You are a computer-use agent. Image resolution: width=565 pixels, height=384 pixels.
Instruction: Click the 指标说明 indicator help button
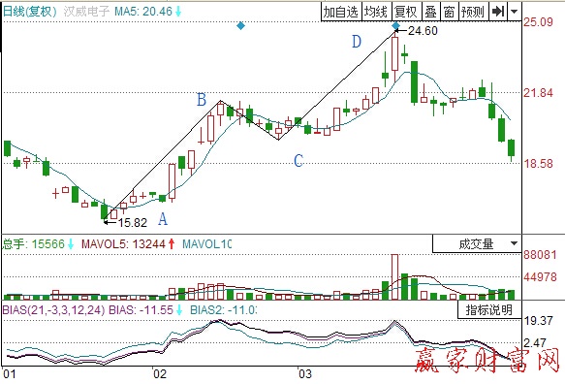pos(489,309)
